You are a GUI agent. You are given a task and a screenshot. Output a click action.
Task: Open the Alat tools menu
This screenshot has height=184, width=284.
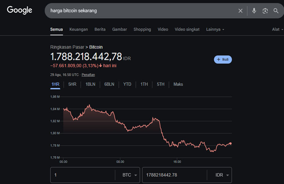(x=278, y=29)
